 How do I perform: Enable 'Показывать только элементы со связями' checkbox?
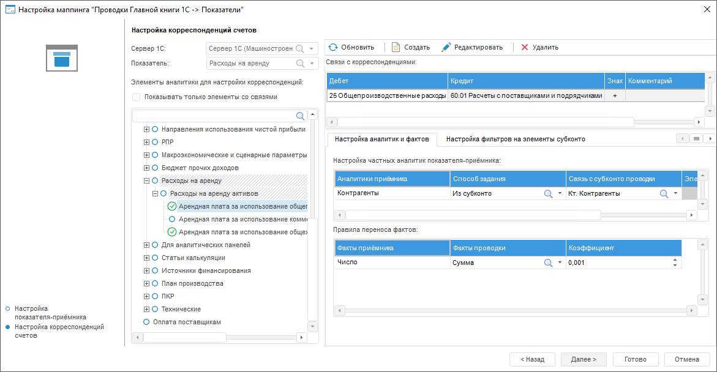pyautogui.click(x=137, y=97)
